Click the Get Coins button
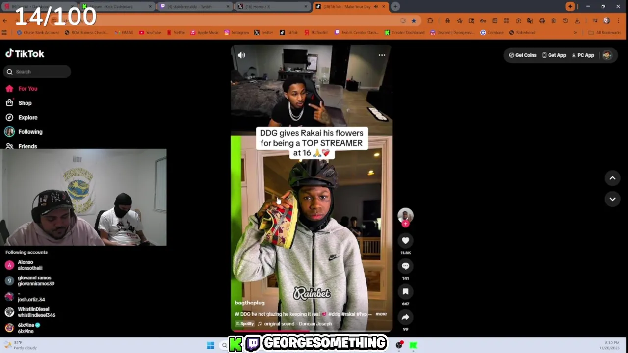The width and height of the screenshot is (628, 353). point(523,55)
